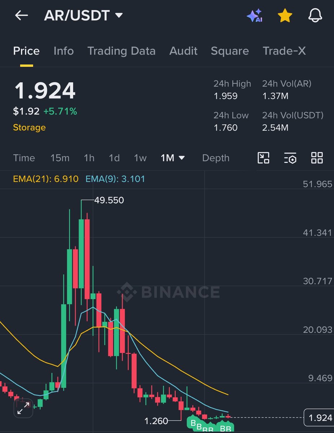This screenshot has width=334, height=433.
Task: Open chart indicator settings icon
Action: tap(290, 158)
